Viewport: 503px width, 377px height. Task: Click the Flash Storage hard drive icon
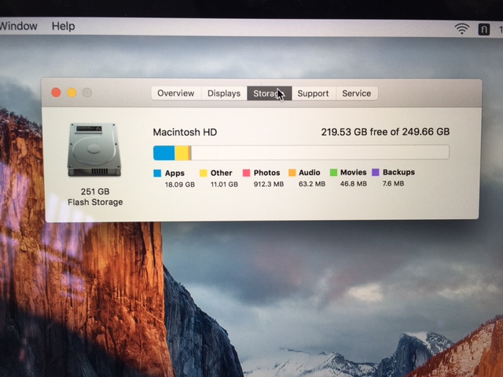tap(94, 151)
